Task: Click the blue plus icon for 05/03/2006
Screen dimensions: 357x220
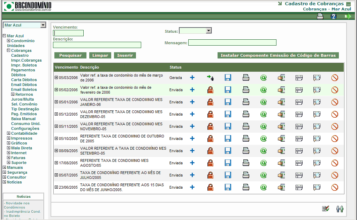Action: 192,78
